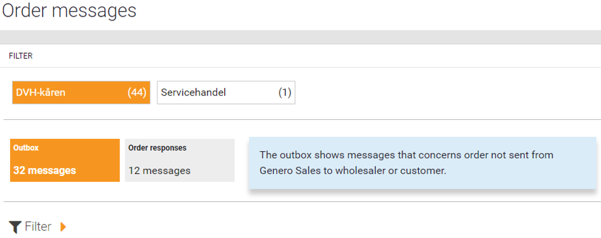
Task: Switch to the Outbox tab
Action: click(x=64, y=160)
